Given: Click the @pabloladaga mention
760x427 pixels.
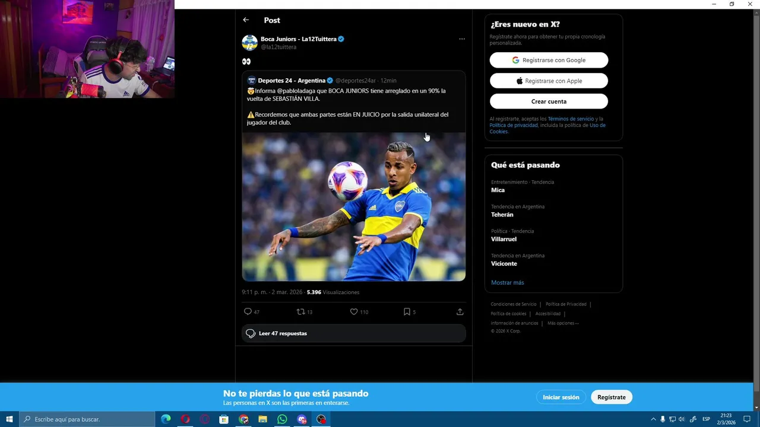Looking at the screenshot, I should (296, 91).
